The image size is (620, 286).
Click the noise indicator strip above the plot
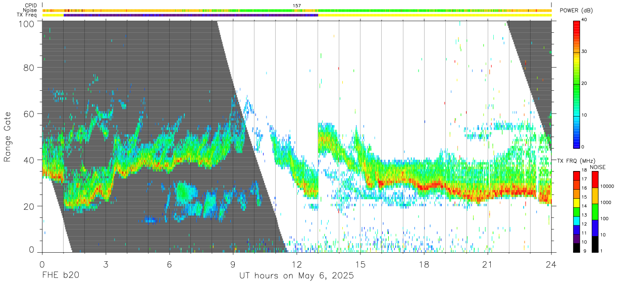(297, 10)
